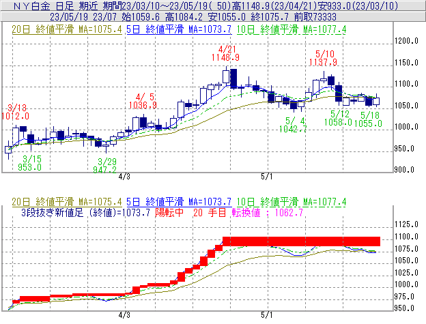Click the 20日 終値平滑 MA=1075.4 legend in upper chart
This screenshot has width=426, height=324.
tap(67, 29)
